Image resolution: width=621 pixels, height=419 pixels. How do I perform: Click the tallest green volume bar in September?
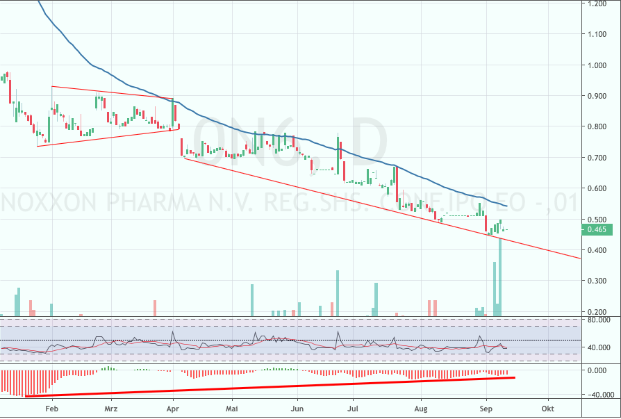click(x=500, y=278)
